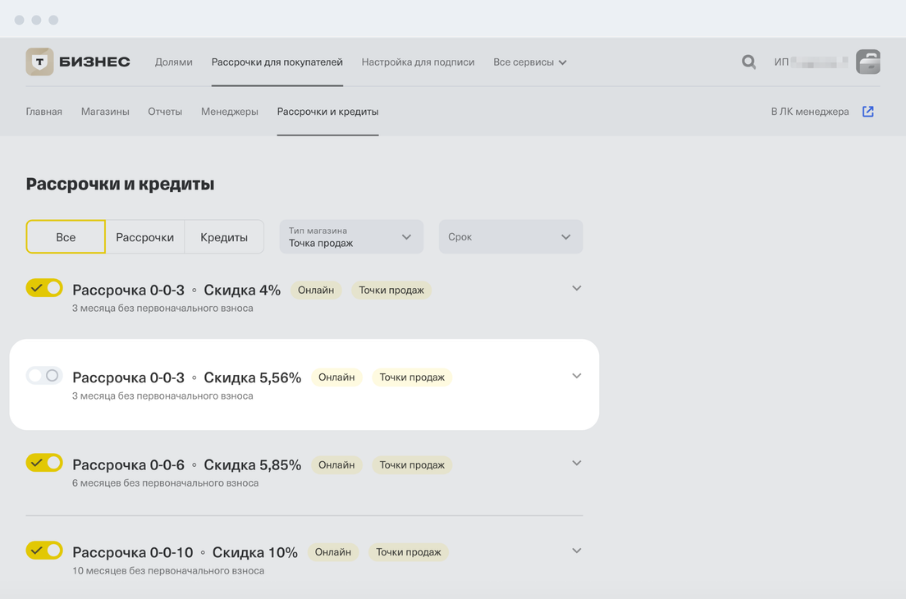Open the Срок dropdown filter
This screenshot has height=599, width=906.
point(510,237)
